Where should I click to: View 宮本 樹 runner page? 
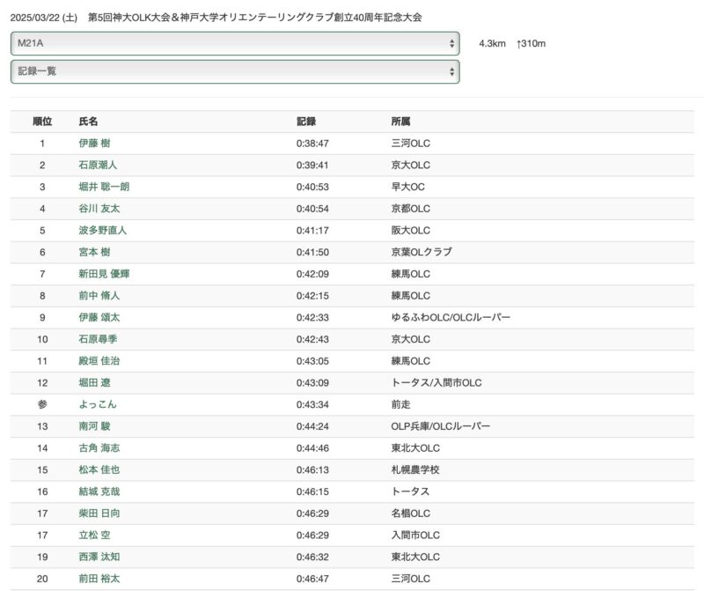95,252
